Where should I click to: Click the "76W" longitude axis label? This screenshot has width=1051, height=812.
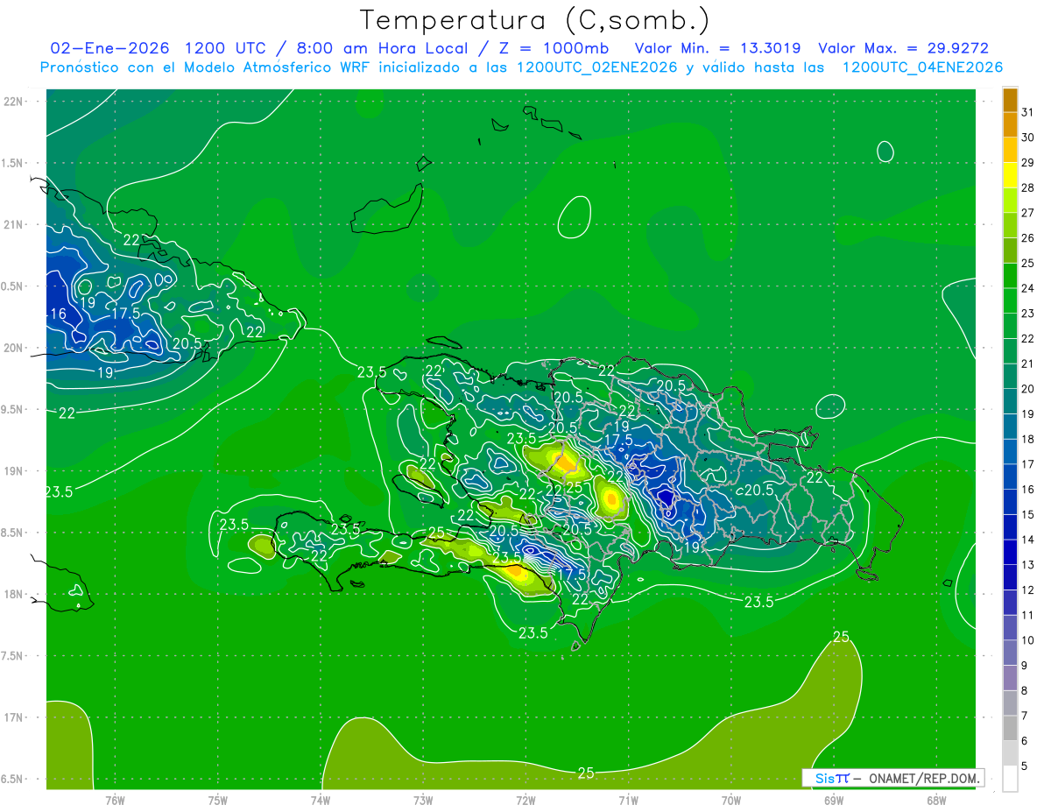(x=115, y=800)
